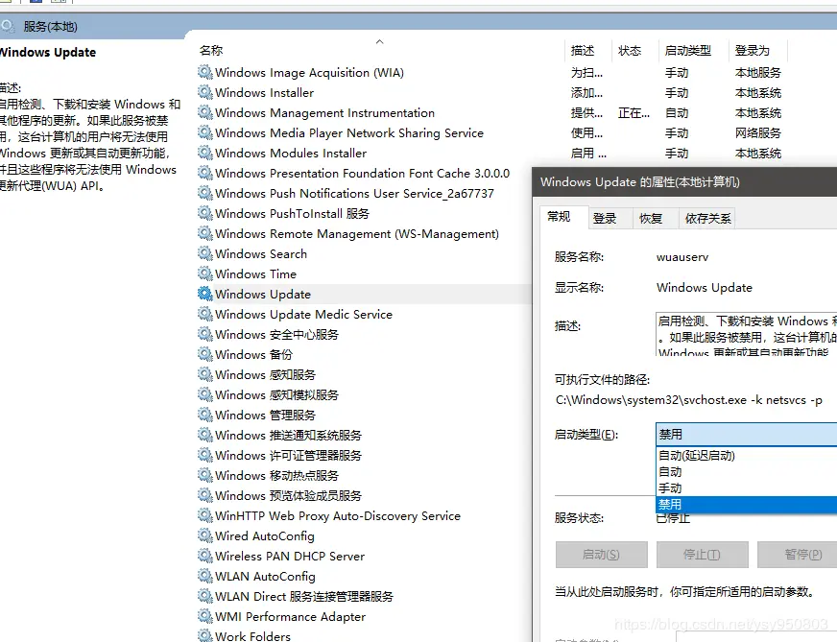This screenshot has height=642, width=837.
Task: Click 正在... status of Windows Management Instrumentation
Action: click(634, 112)
